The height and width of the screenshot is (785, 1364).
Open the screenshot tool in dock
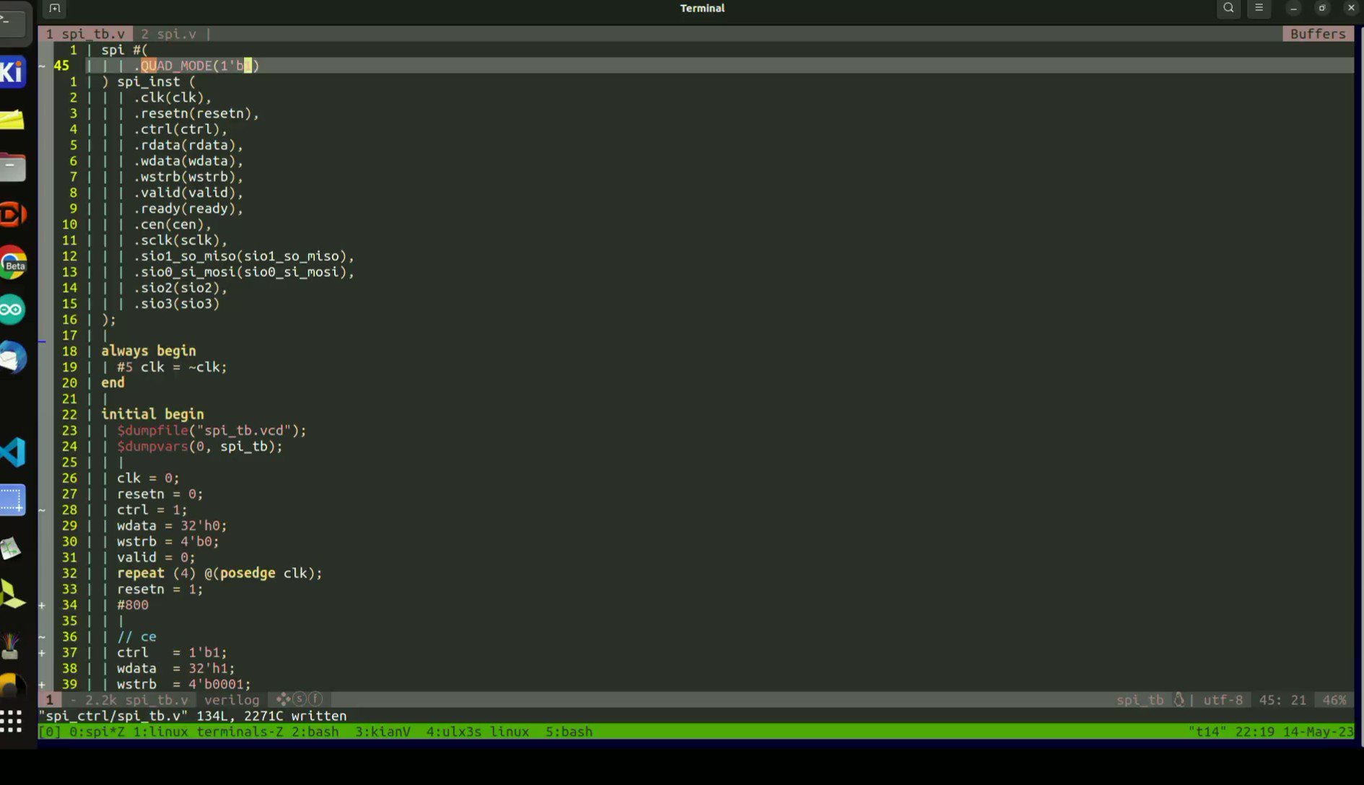pyautogui.click(x=12, y=500)
